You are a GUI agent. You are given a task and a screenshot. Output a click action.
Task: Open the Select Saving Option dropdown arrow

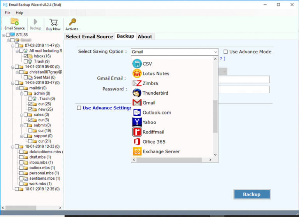pos(215,52)
